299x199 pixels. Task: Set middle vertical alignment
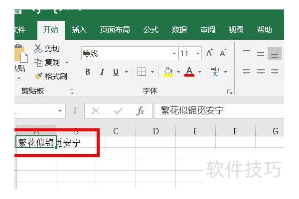click(261, 53)
